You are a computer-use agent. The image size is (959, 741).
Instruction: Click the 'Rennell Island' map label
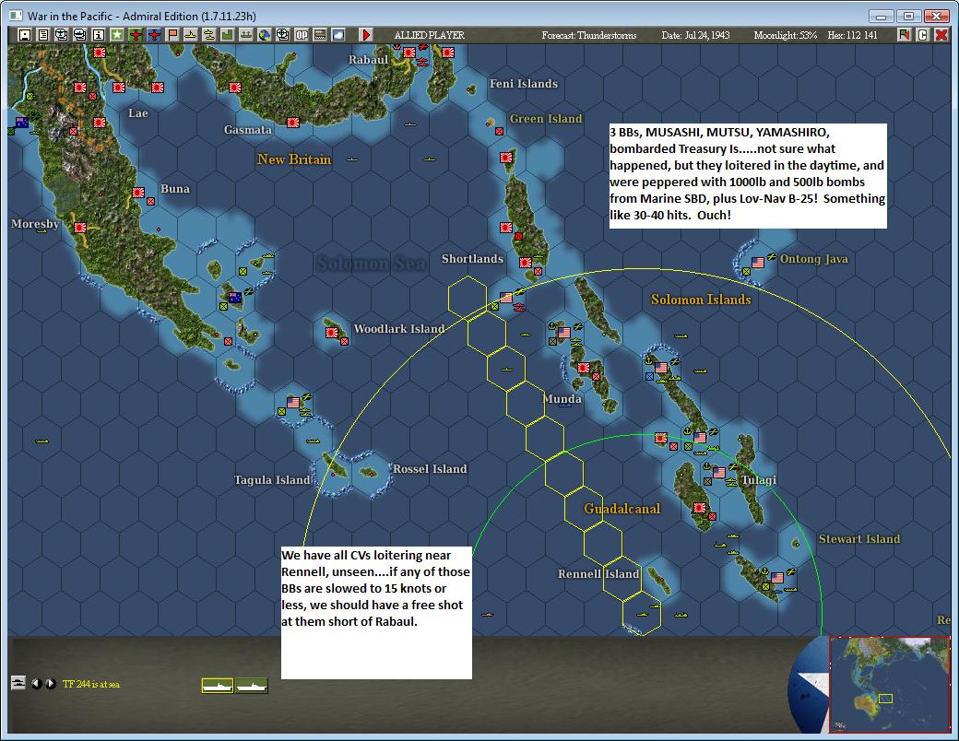(598, 574)
